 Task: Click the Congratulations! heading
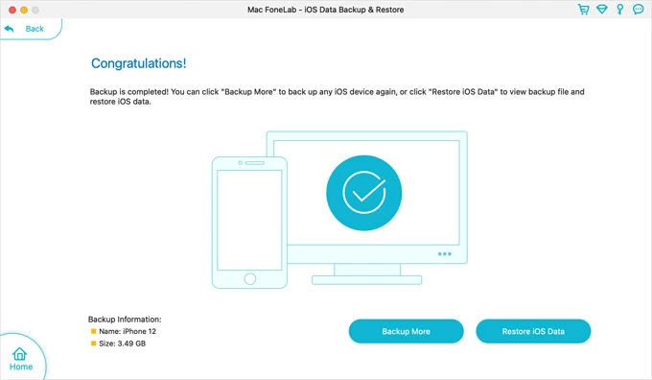pos(138,63)
